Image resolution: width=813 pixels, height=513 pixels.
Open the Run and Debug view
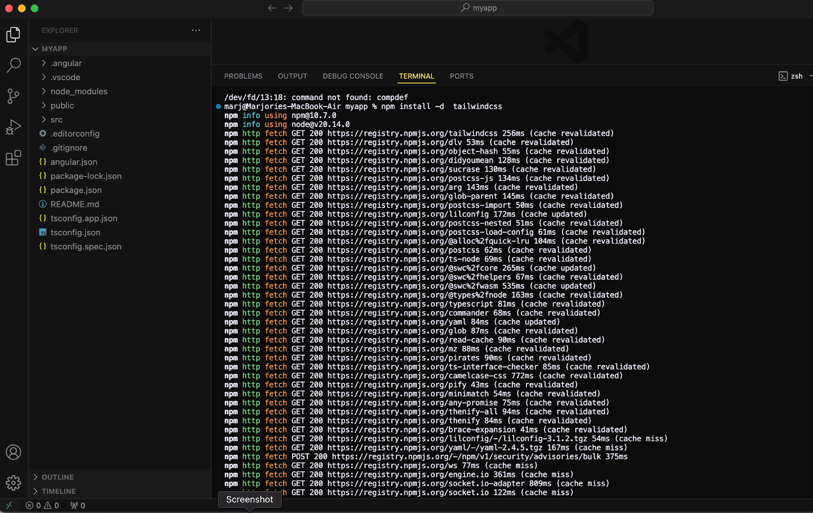tap(13, 127)
